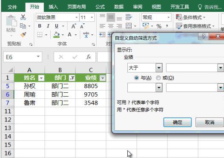The height and width of the screenshot is (158, 224).
Task: Switch to the 视图 tab
Action: coord(156,7)
